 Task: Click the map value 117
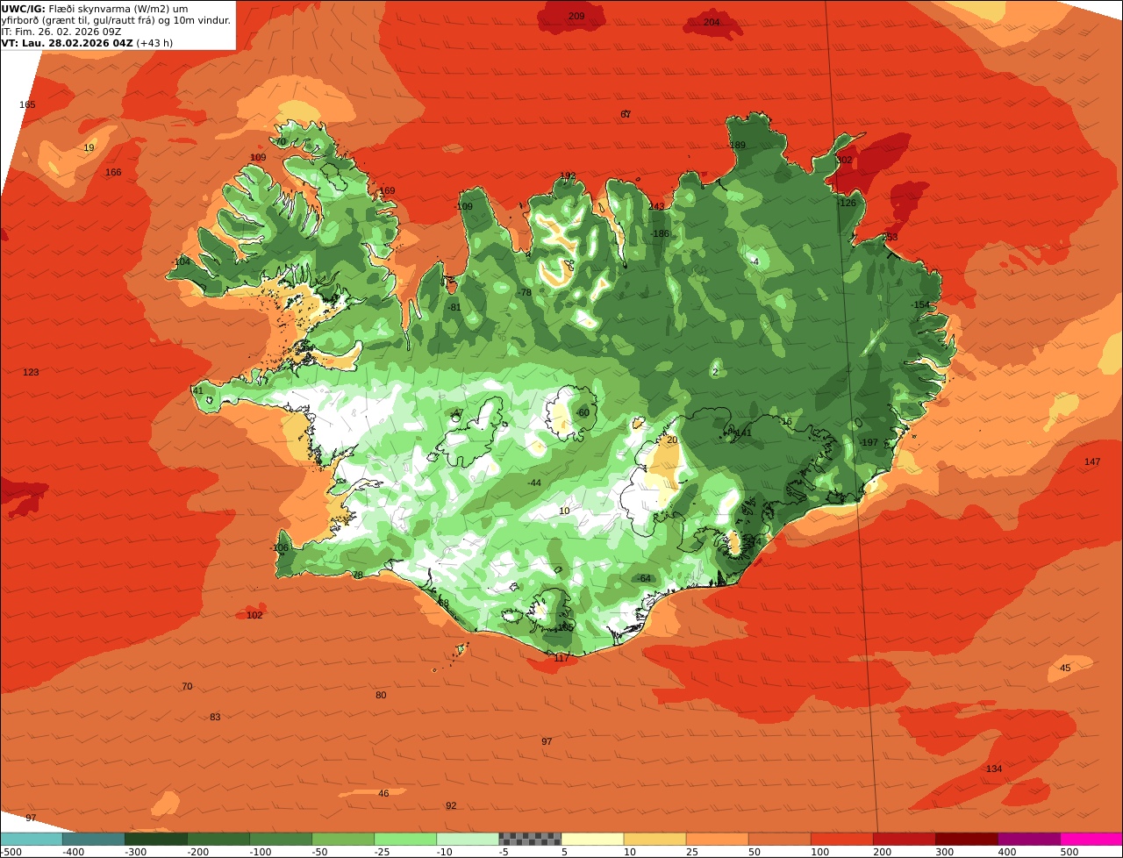pyautogui.click(x=561, y=658)
